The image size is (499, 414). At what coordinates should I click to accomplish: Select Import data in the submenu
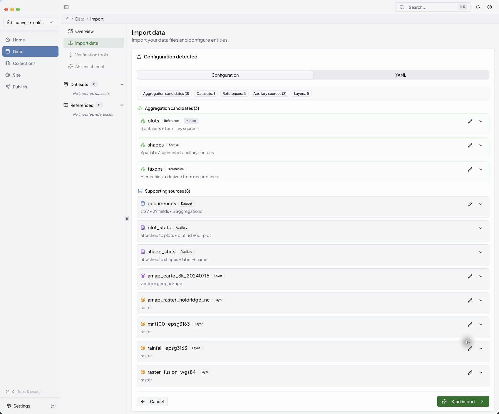[94, 43]
